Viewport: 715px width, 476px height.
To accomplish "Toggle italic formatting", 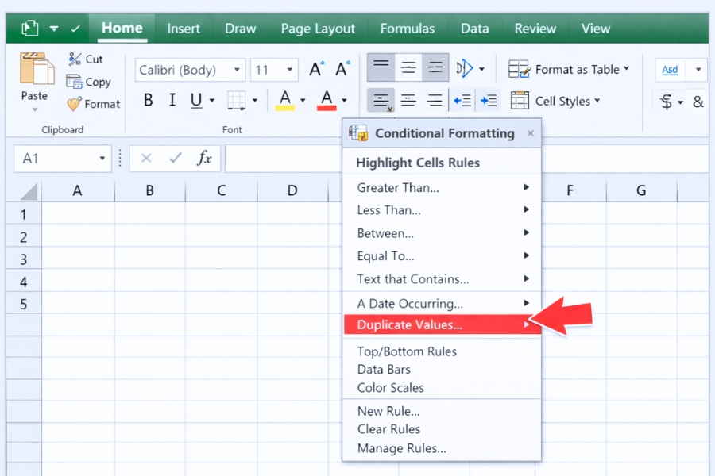I will [x=174, y=101].
